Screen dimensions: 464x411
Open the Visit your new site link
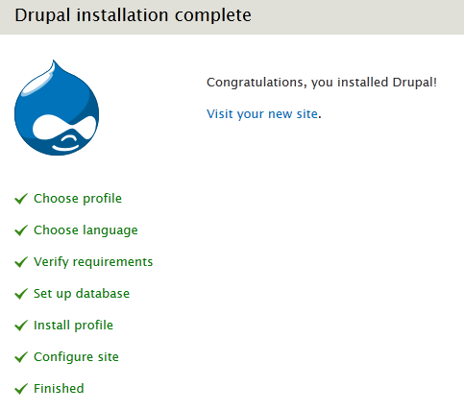coord(262,114)
